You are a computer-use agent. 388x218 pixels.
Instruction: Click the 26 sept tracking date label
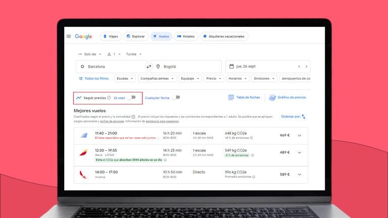point(119,98)
